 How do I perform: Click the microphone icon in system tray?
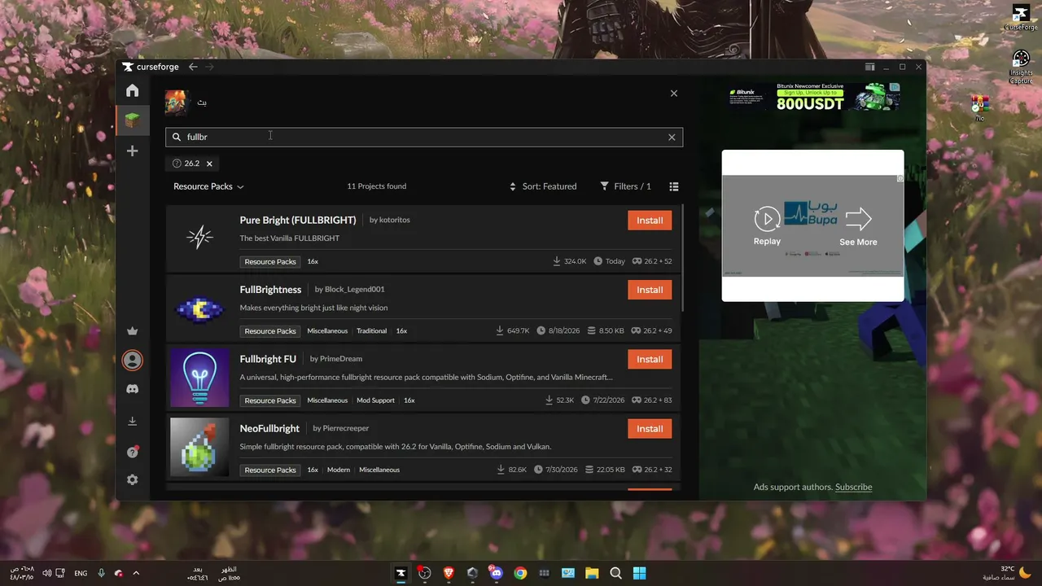click(x=102, y=574)
